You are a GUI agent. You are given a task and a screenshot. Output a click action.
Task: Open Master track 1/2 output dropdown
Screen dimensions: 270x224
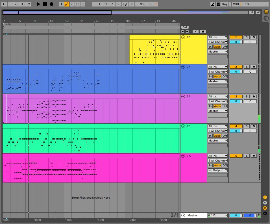[218, 216]
